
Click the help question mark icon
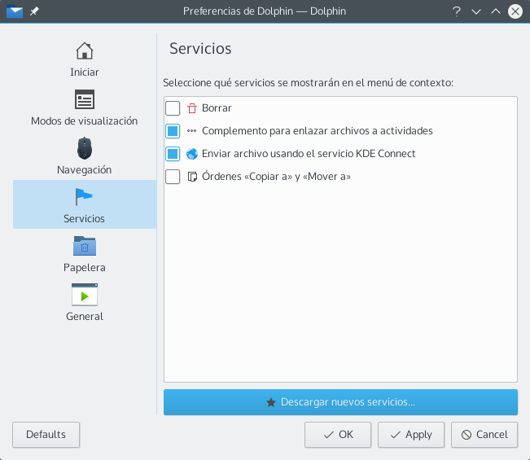457,11
